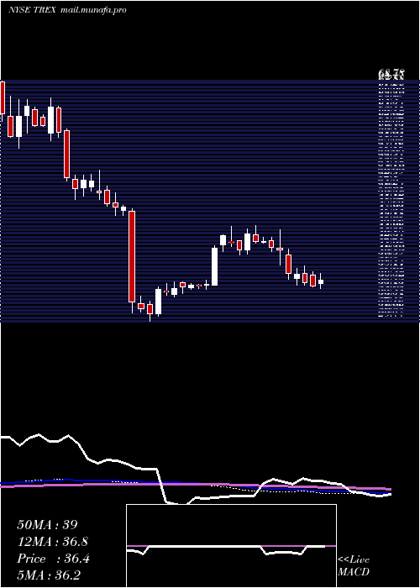Image resolution: width=420 pixels, height=588 pixels.
Task: Click the tall white candlestick at mid-chart
Action: click(x=214, y=266)
